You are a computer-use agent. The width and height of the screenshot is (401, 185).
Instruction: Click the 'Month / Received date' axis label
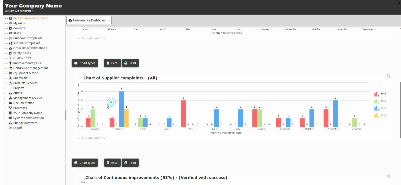[227, 33]
